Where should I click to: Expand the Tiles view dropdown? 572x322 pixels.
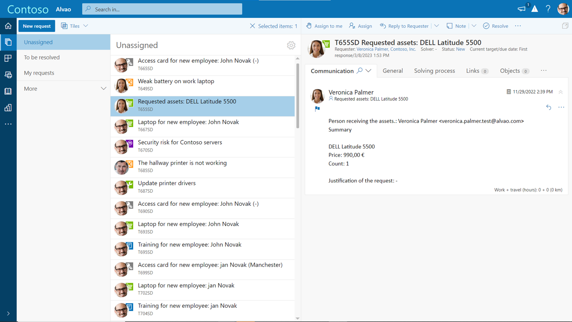pos(86,26)
